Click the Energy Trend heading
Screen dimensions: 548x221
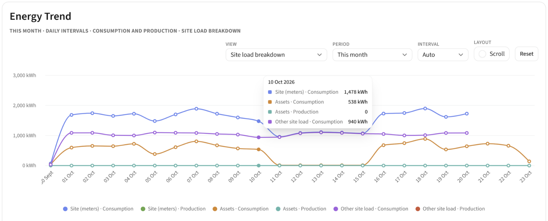(40, 16)
